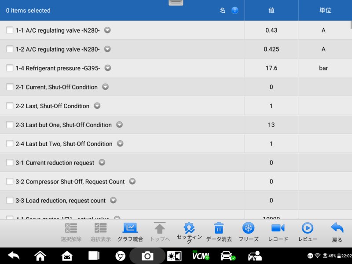The image size is (352, 264).
Task: Open the レビュー playback review icon
Action: point(307,232)
